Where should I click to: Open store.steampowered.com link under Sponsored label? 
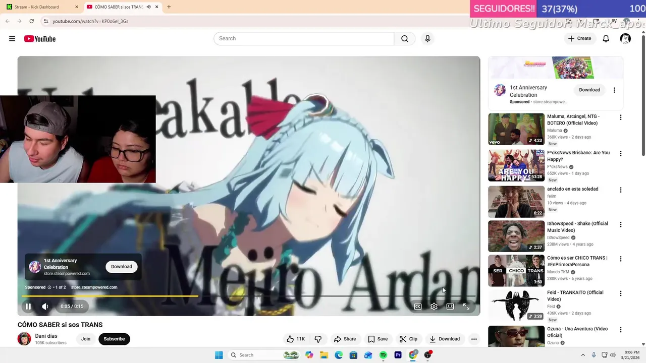pyautogui.click(x=94, y=287)
